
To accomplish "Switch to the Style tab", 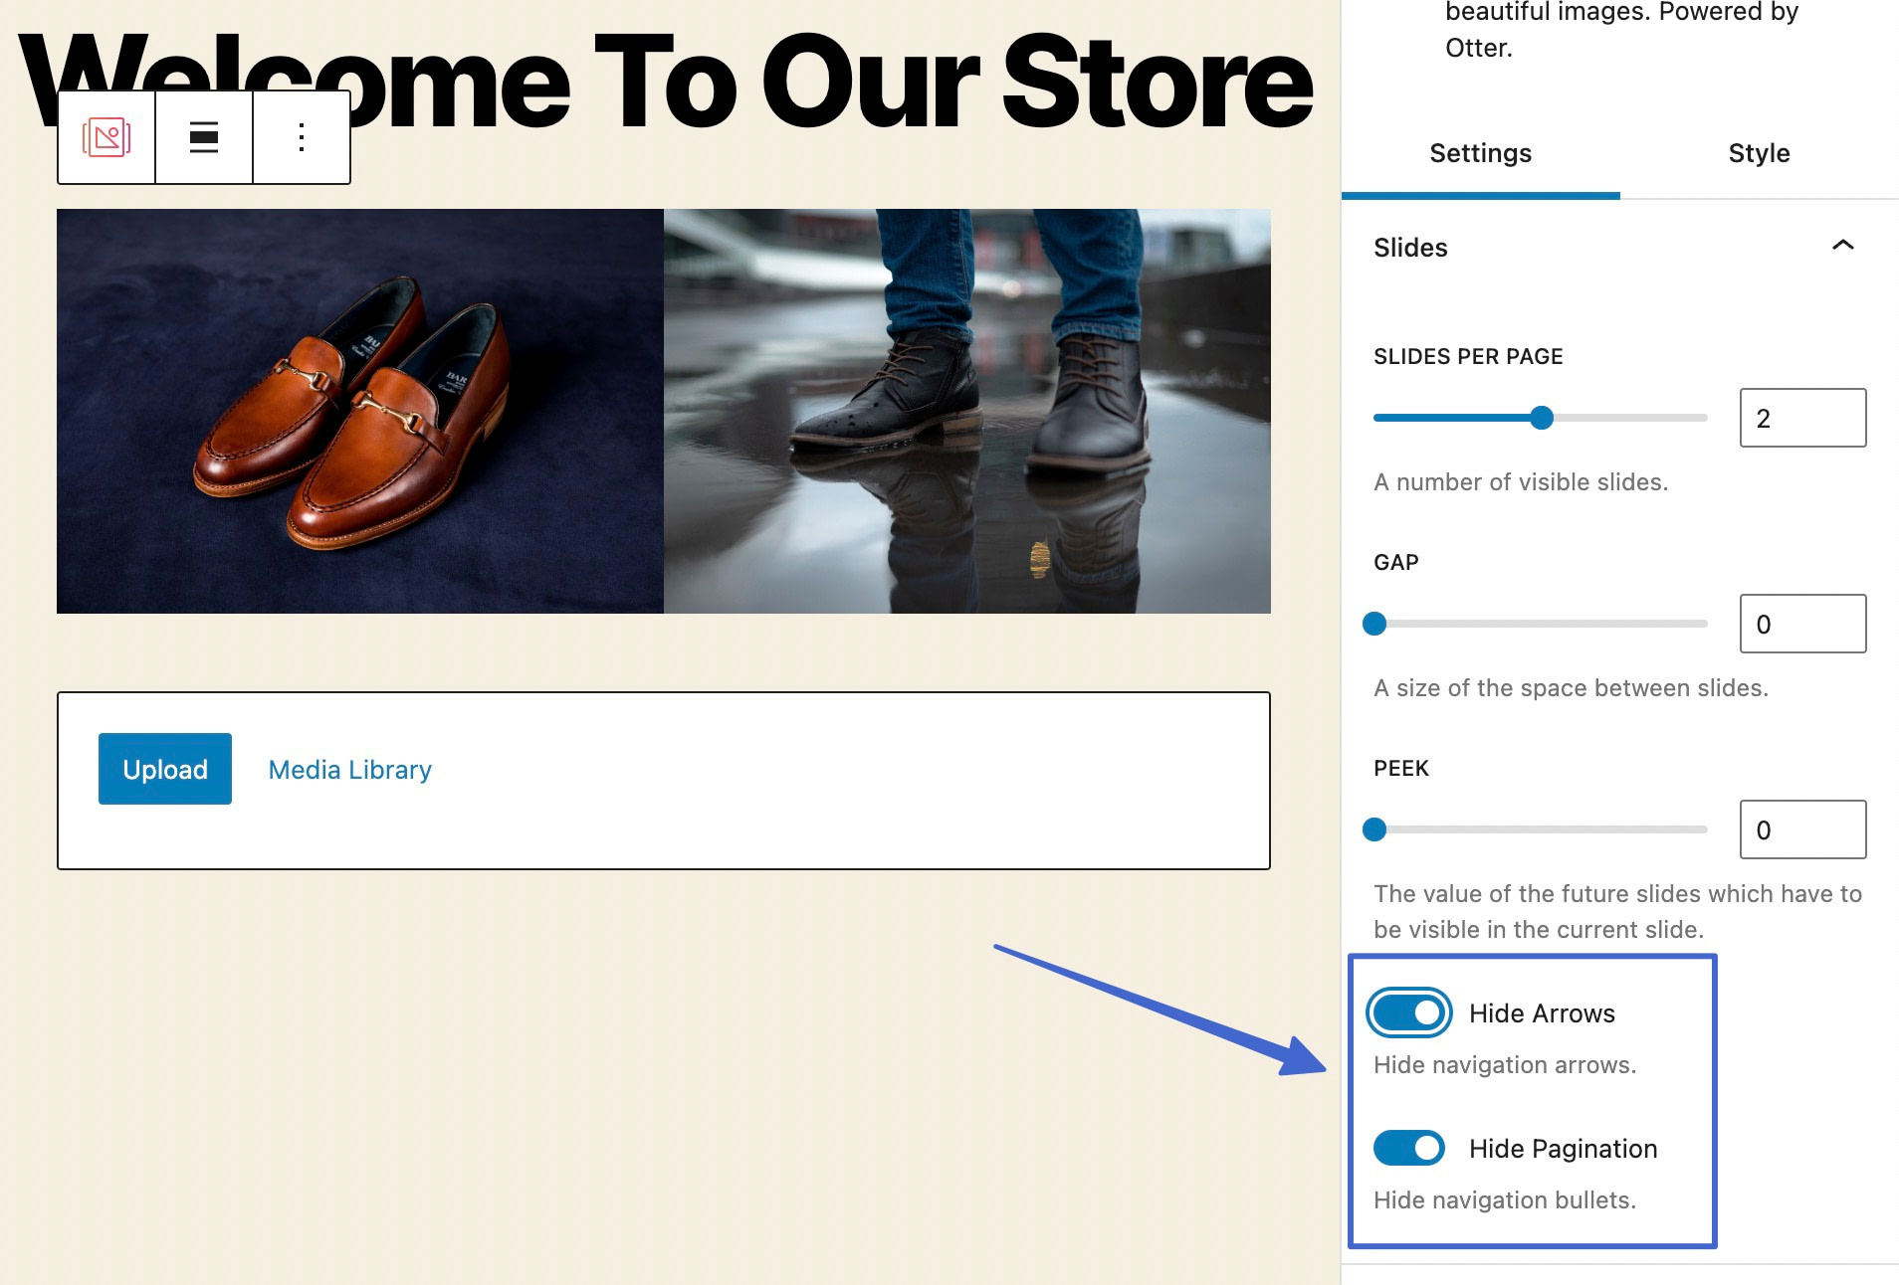I will [1758, 153].
